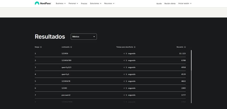Click info icon next to contraseña
Image resolution: width=227 pixels, height=109 pixels.
click(x=71, y=47)
